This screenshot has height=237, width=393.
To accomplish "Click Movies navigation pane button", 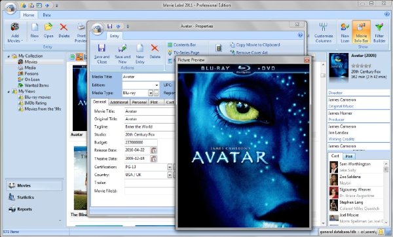I will (x=34, y=186).
